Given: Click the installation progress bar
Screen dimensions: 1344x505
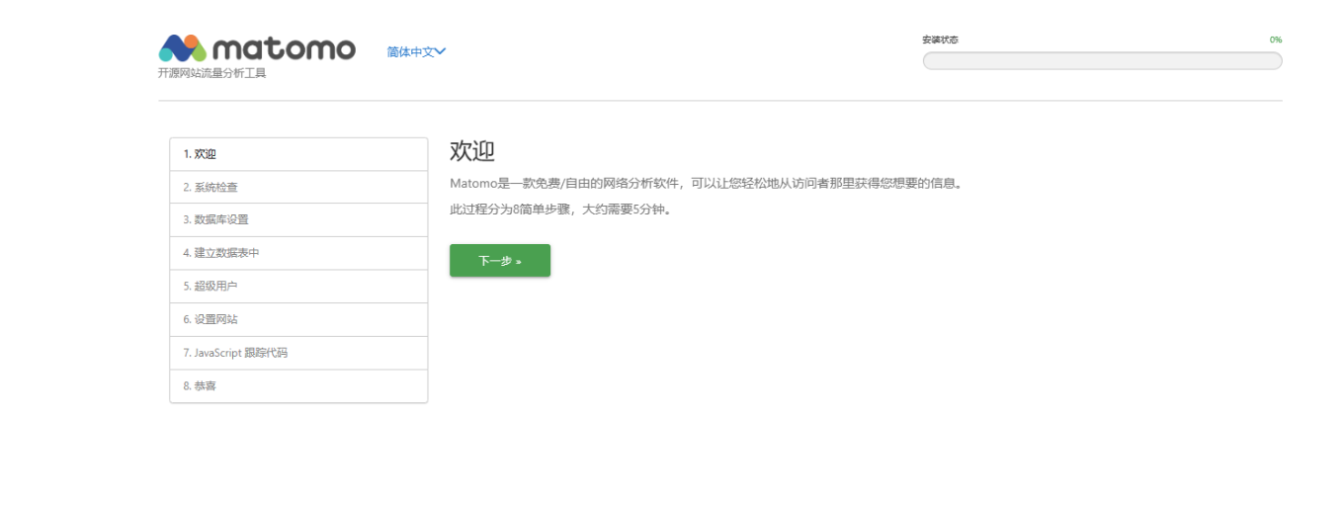Looking at the screenshot, I should (x=1102, y=61).
